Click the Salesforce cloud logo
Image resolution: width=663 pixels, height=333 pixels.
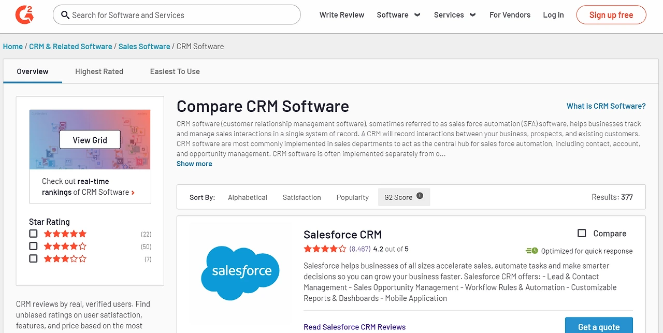[x=240, y=273]
